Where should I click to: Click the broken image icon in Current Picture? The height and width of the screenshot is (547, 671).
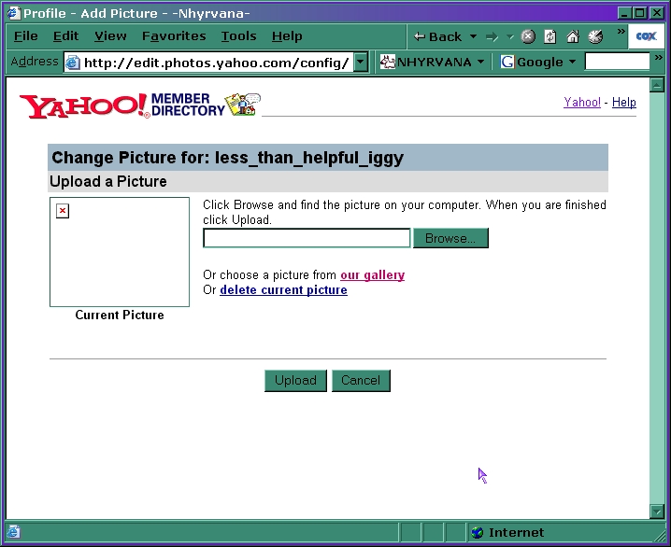[63, 211]
